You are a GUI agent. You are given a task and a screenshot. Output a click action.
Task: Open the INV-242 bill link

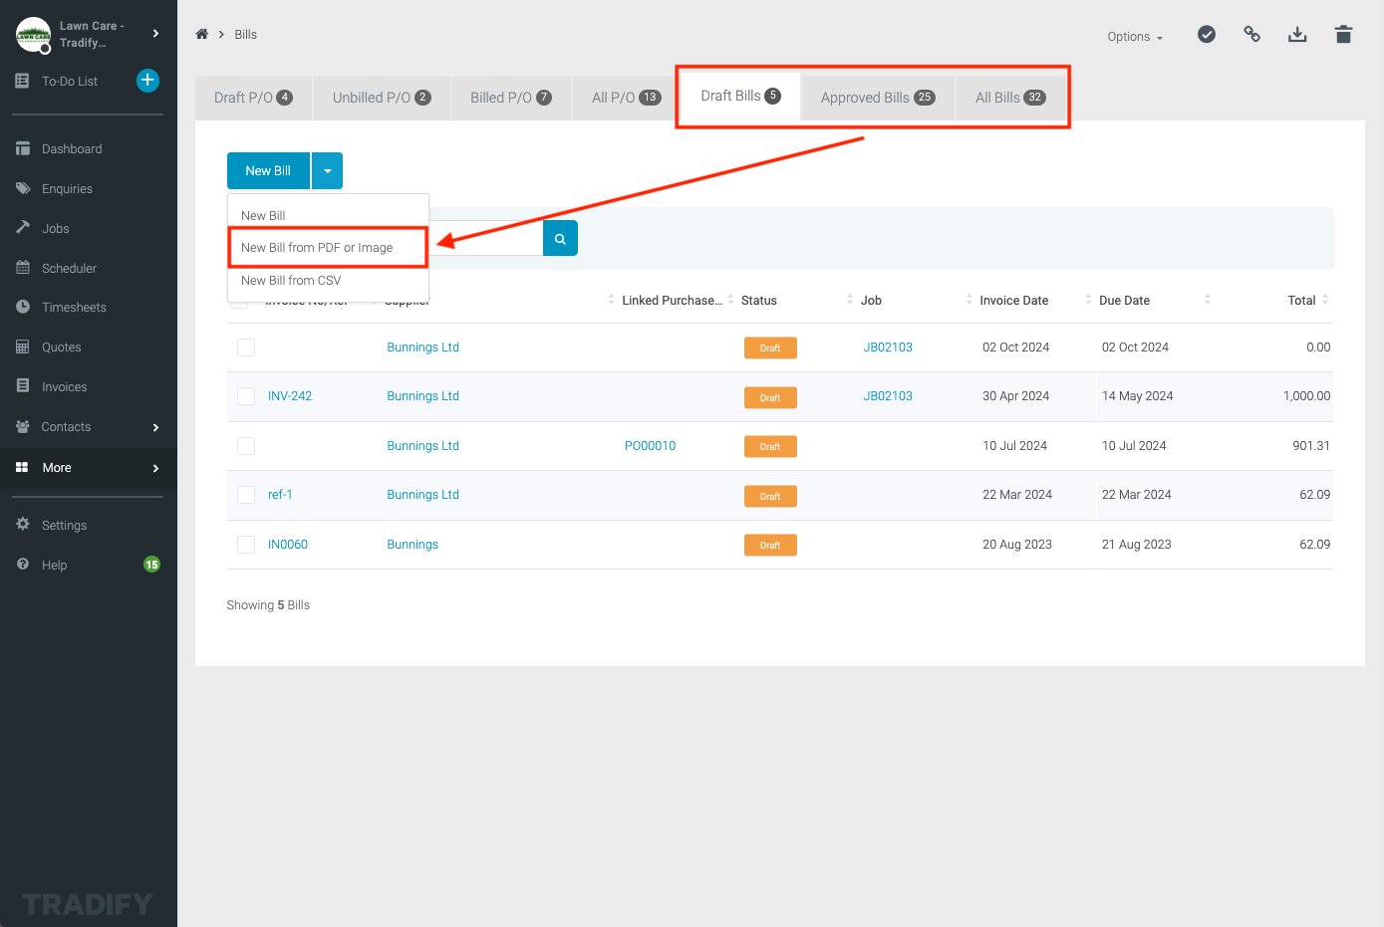[x=290, y=396]
